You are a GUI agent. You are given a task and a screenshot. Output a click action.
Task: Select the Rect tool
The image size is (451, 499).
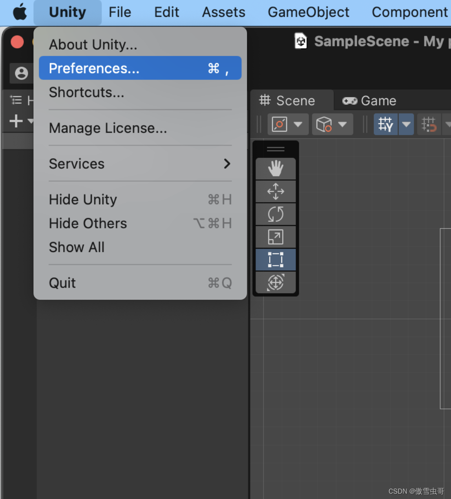pyautogui.click(x=276, y=260)
